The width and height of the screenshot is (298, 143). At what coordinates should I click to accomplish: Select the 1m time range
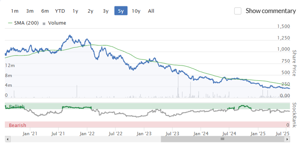[15, 11]
